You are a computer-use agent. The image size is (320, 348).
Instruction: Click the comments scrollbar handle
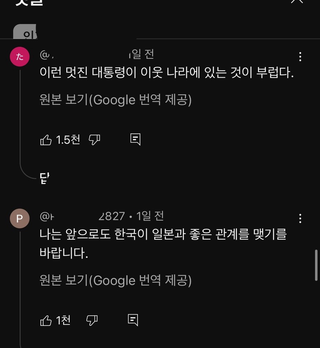coord(316,264)
